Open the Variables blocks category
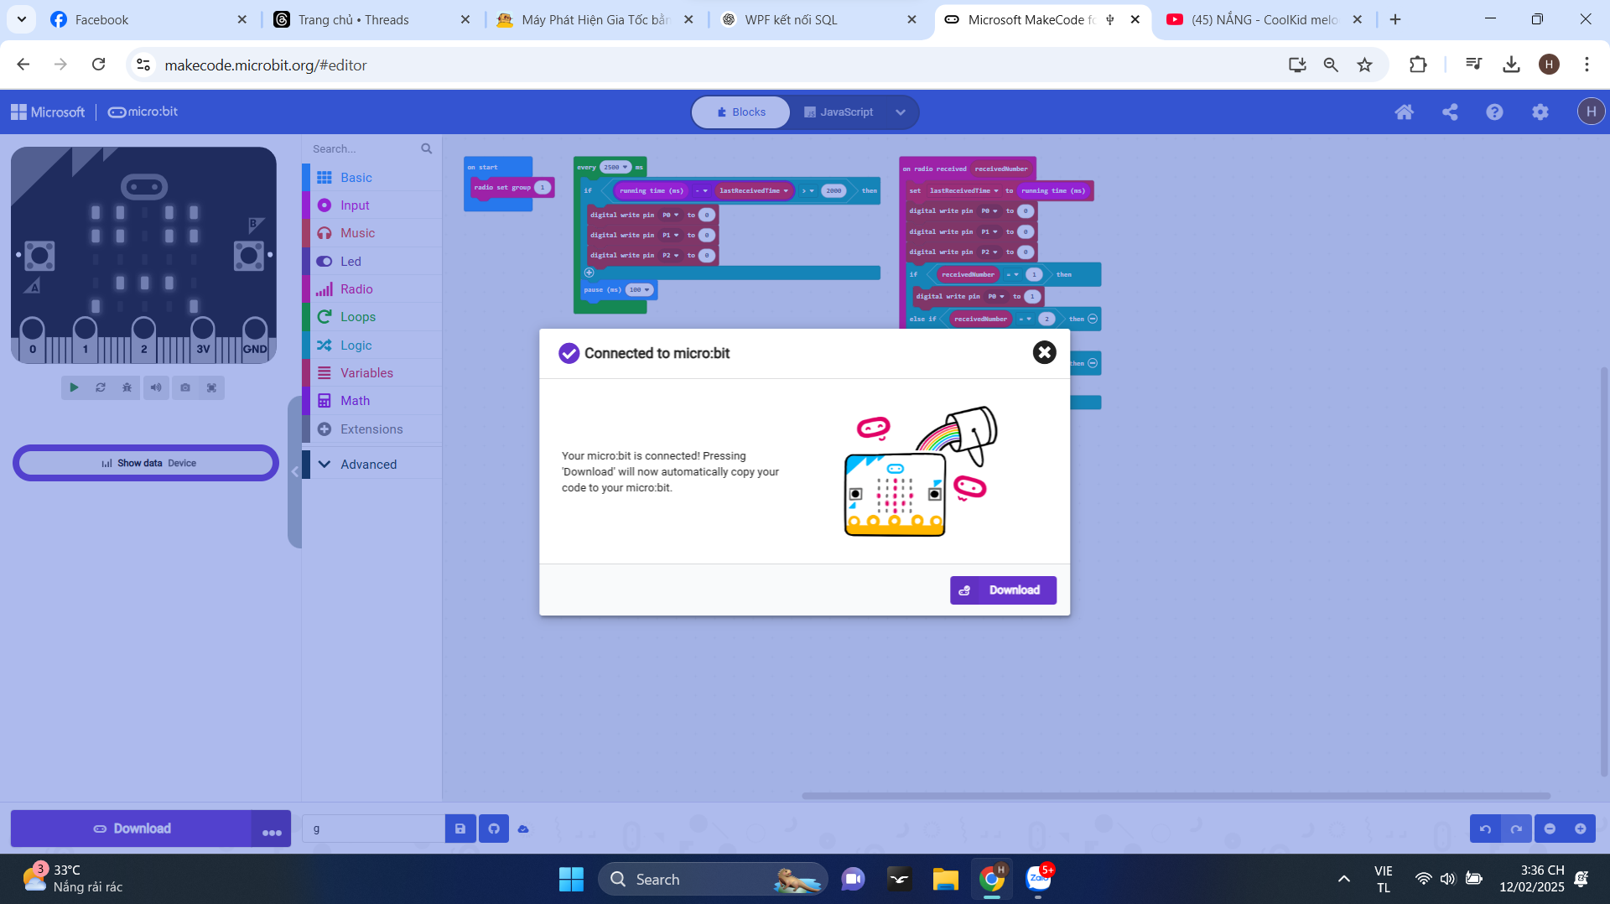1610x904 pixels. click(372, 373)
